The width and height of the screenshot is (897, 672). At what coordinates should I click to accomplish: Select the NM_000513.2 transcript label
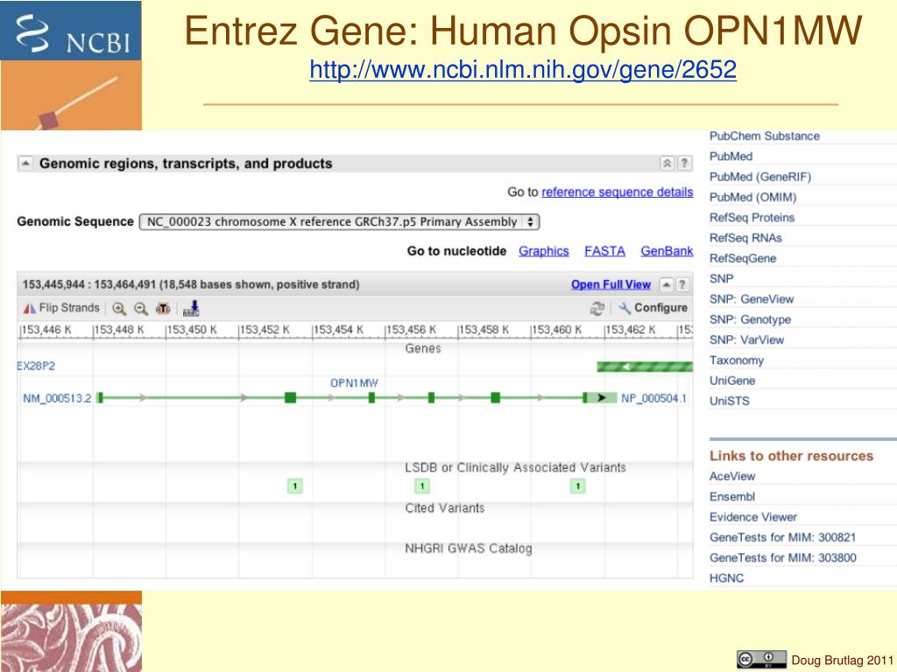click(57, 398)
